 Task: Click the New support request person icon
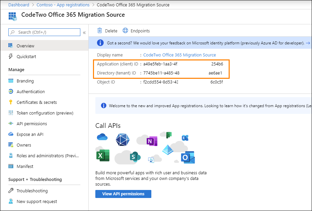pyautogui.click(x=11, y=201)
